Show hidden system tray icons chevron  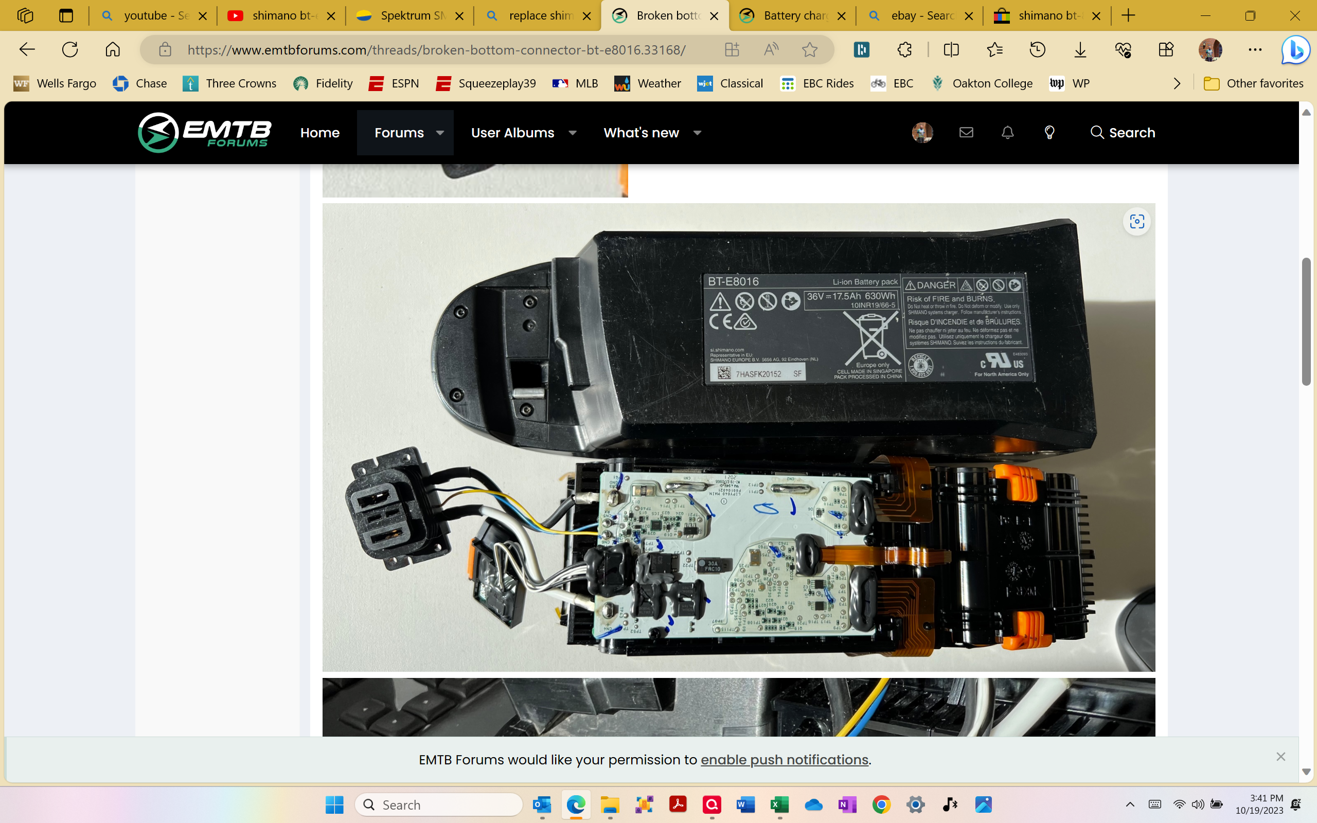1130,804
